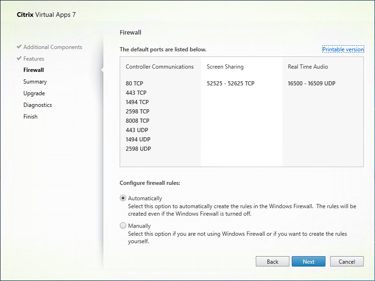This screenshot has height=281, width=375.
Task: Click the Controller Communications column header
Action: [159, 67]
